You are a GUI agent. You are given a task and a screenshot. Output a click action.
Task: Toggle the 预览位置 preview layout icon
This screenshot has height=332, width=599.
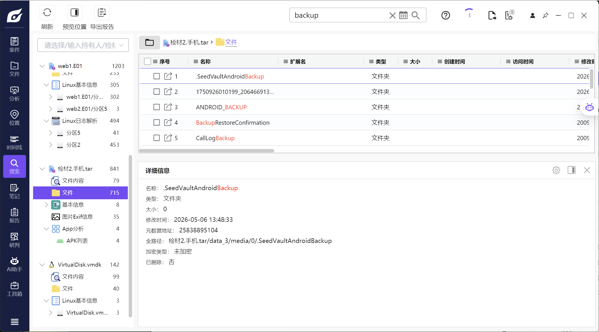coord(74,13)
